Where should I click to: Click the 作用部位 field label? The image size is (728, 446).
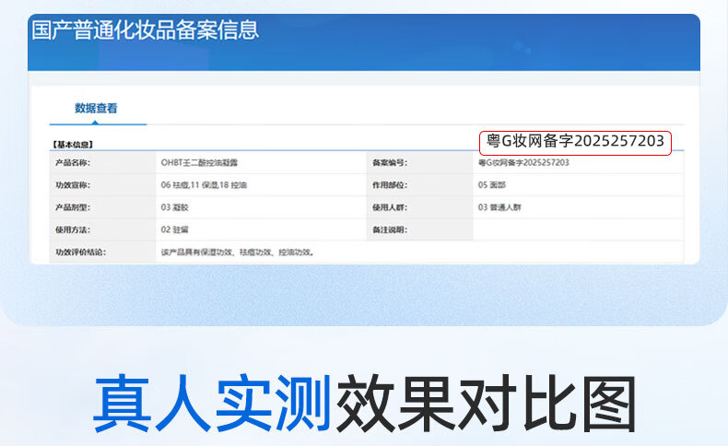click(x=389, y=185)
